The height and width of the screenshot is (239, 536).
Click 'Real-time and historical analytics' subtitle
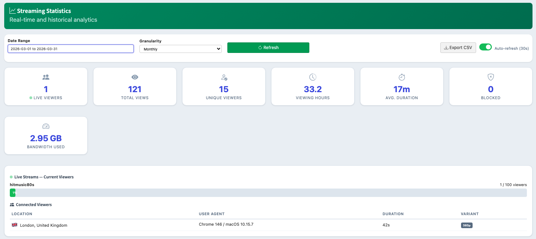pyautogui.click(x=53, y=20)
